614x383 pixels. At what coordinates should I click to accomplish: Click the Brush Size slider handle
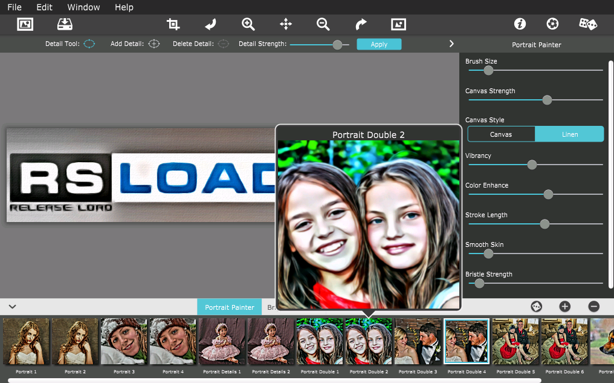click(x=488, y=70)
